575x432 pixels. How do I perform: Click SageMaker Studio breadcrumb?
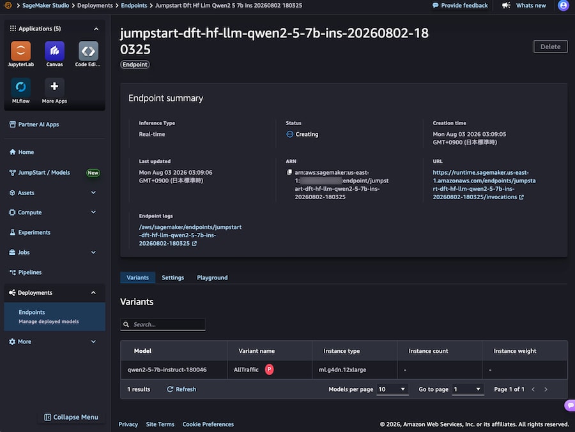click(45, 6)
